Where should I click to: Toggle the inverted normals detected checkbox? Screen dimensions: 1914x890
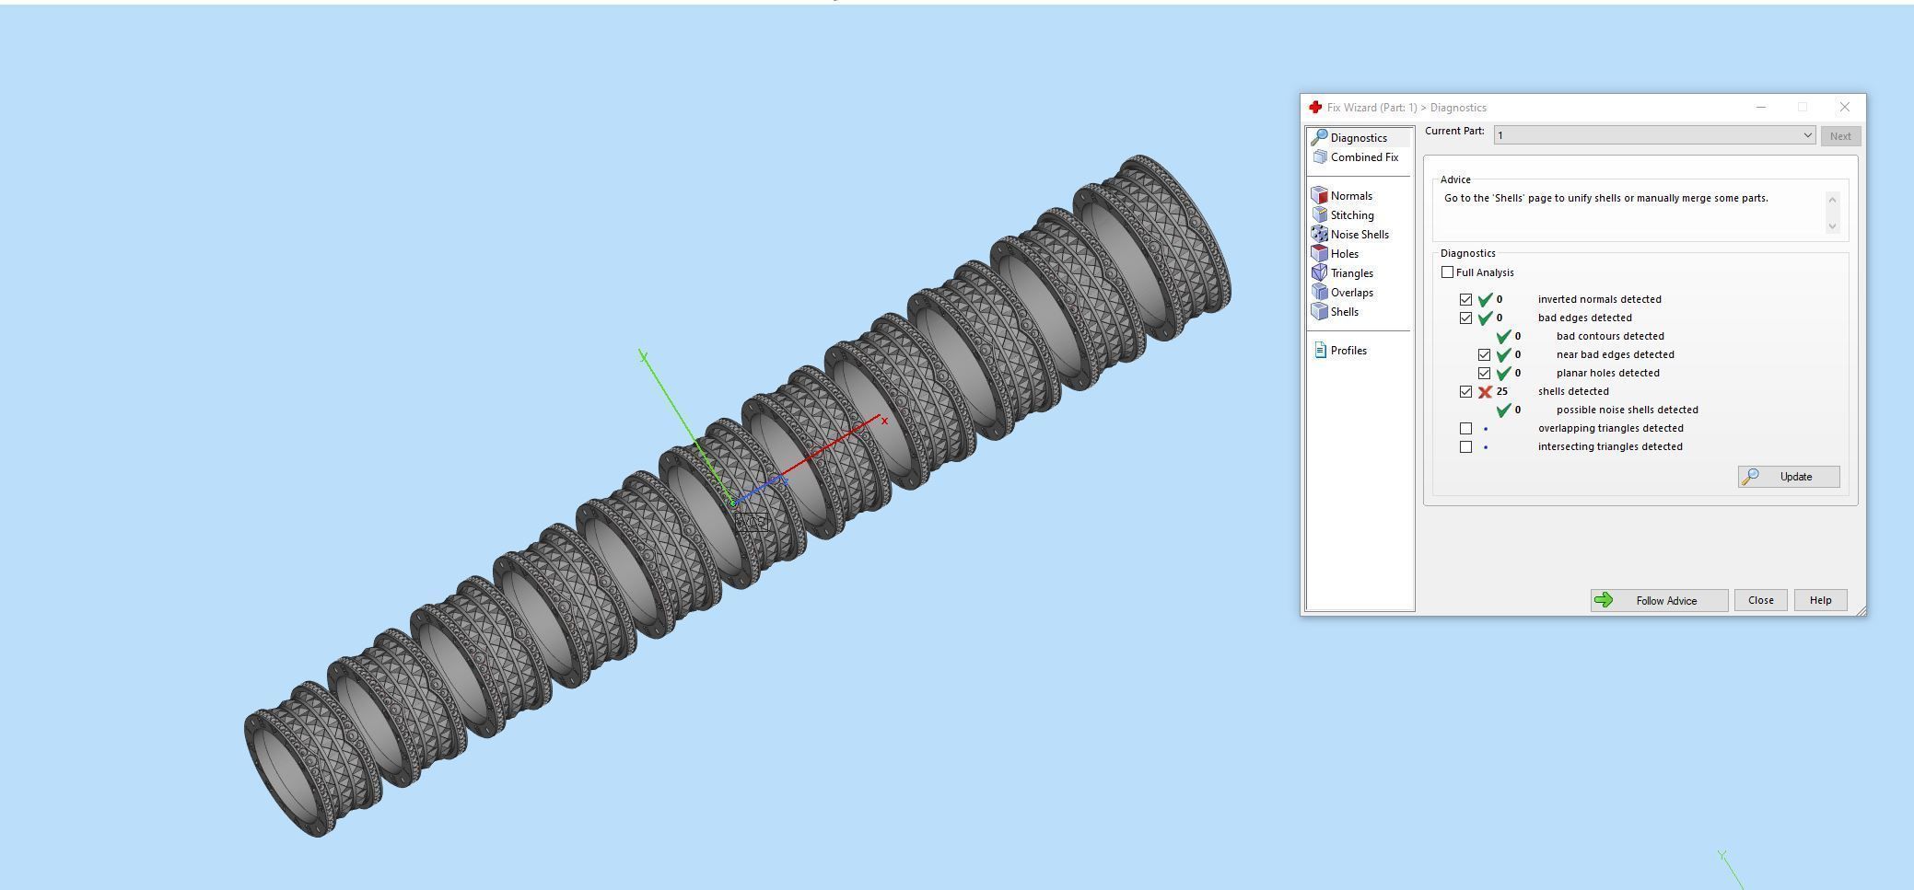click(1465, 300)
